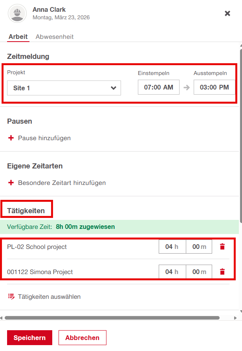Edit minutes for 001122 Simona Project
Screen dimensions: 242x351
point(199,272)
